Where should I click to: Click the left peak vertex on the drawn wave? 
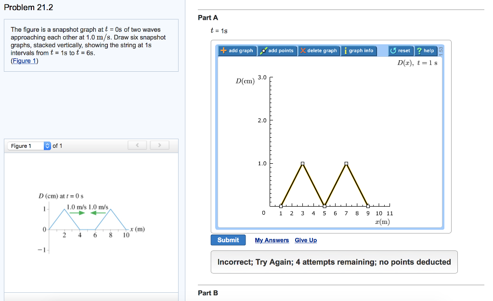302,164
